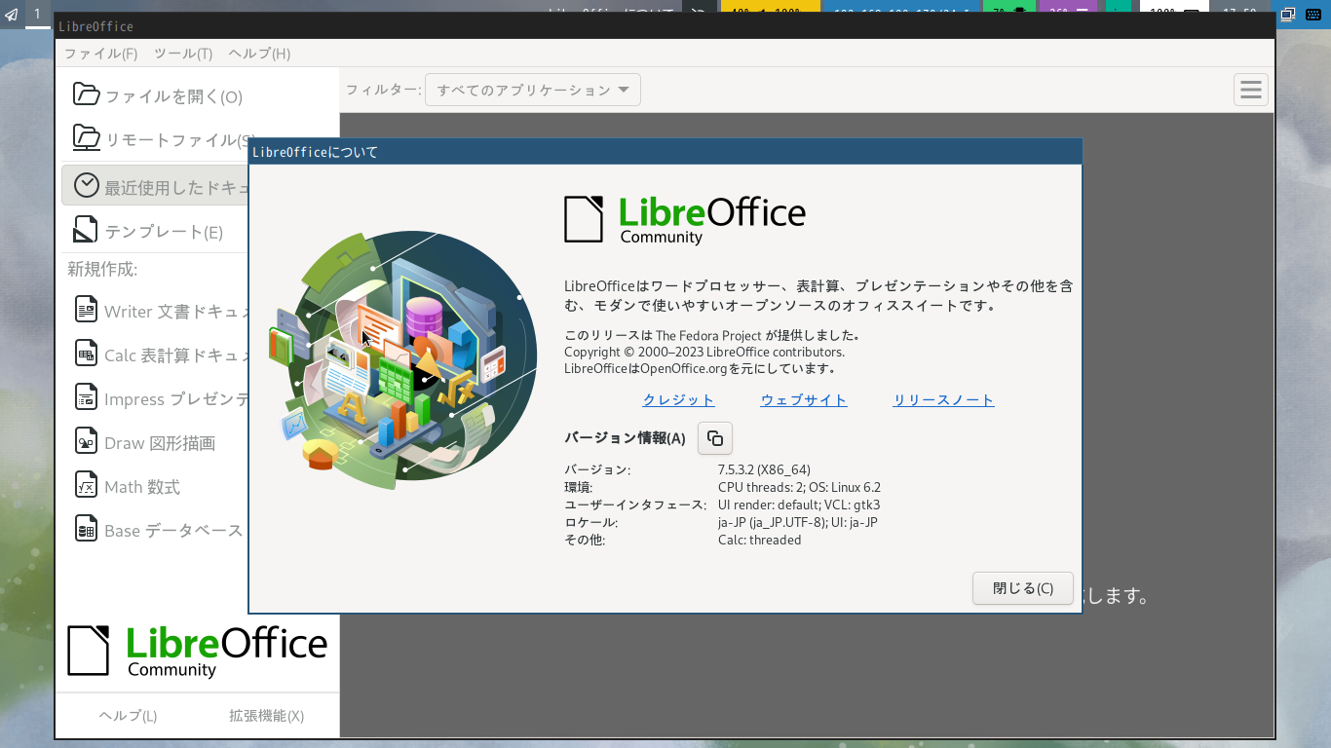
Task: Open the ツール(T) menu
Action: [182, 54]
